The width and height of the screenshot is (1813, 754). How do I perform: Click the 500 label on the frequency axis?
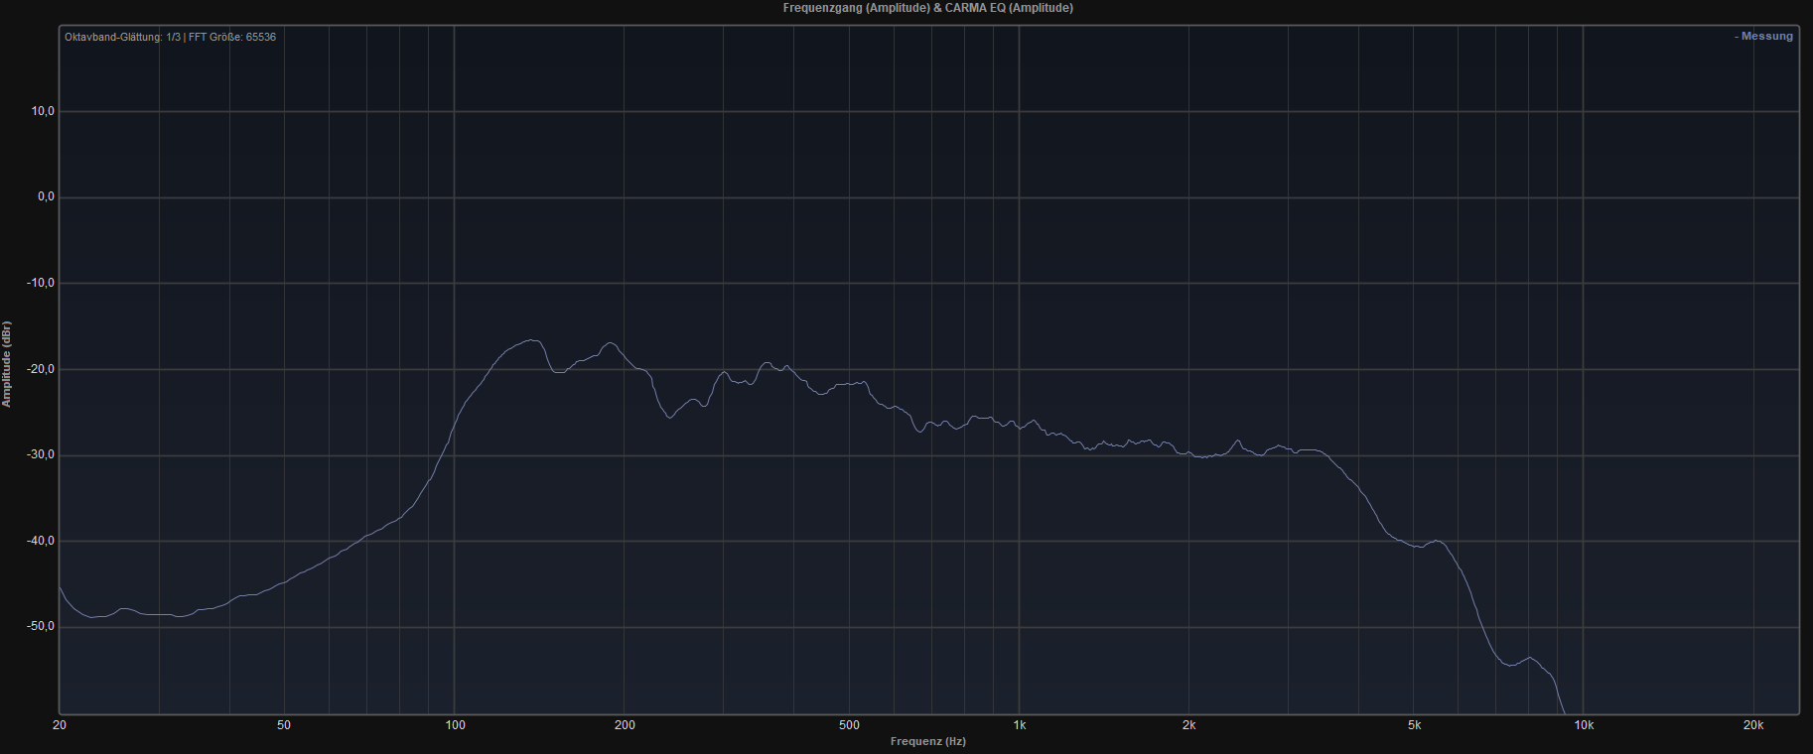(849, 725)
